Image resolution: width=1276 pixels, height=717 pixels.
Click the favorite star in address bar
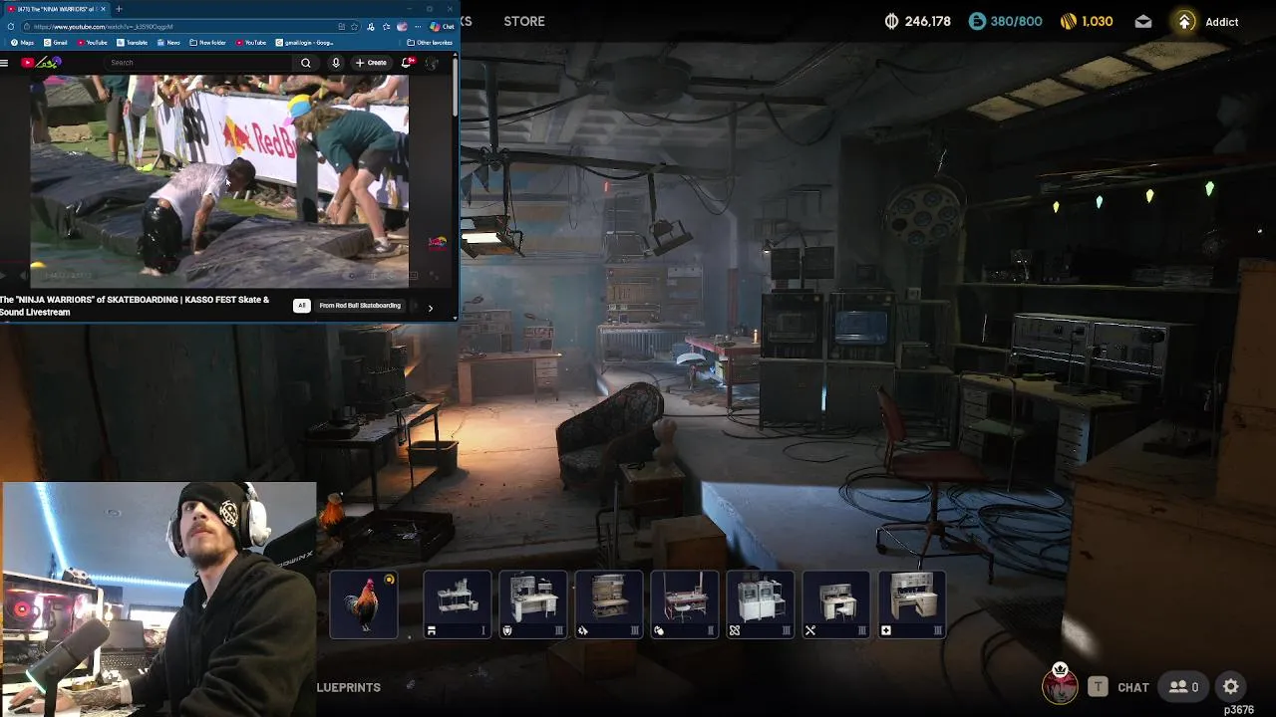click(354, 27)
